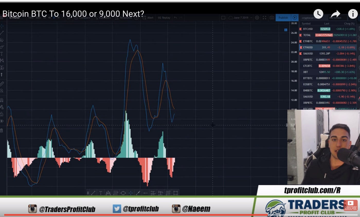Select the arrow icons tool in left toolbar
The image size is (360, 217).
(x=2, y=74)
